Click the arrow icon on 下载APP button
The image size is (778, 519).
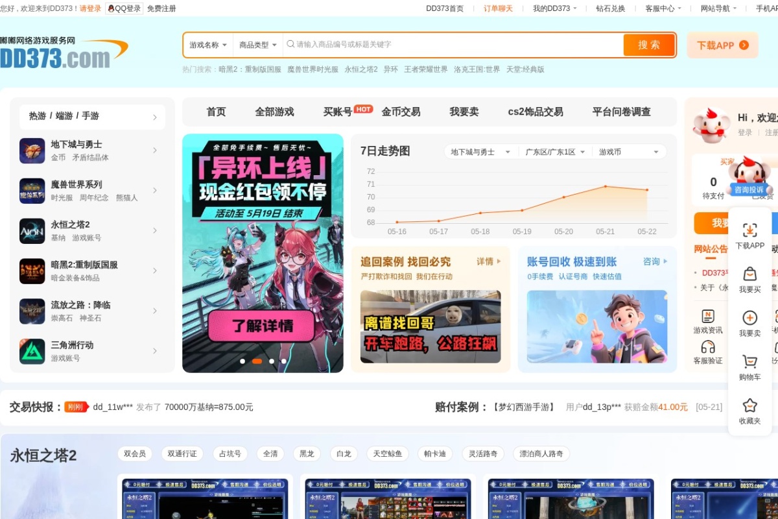coord(744,45)
